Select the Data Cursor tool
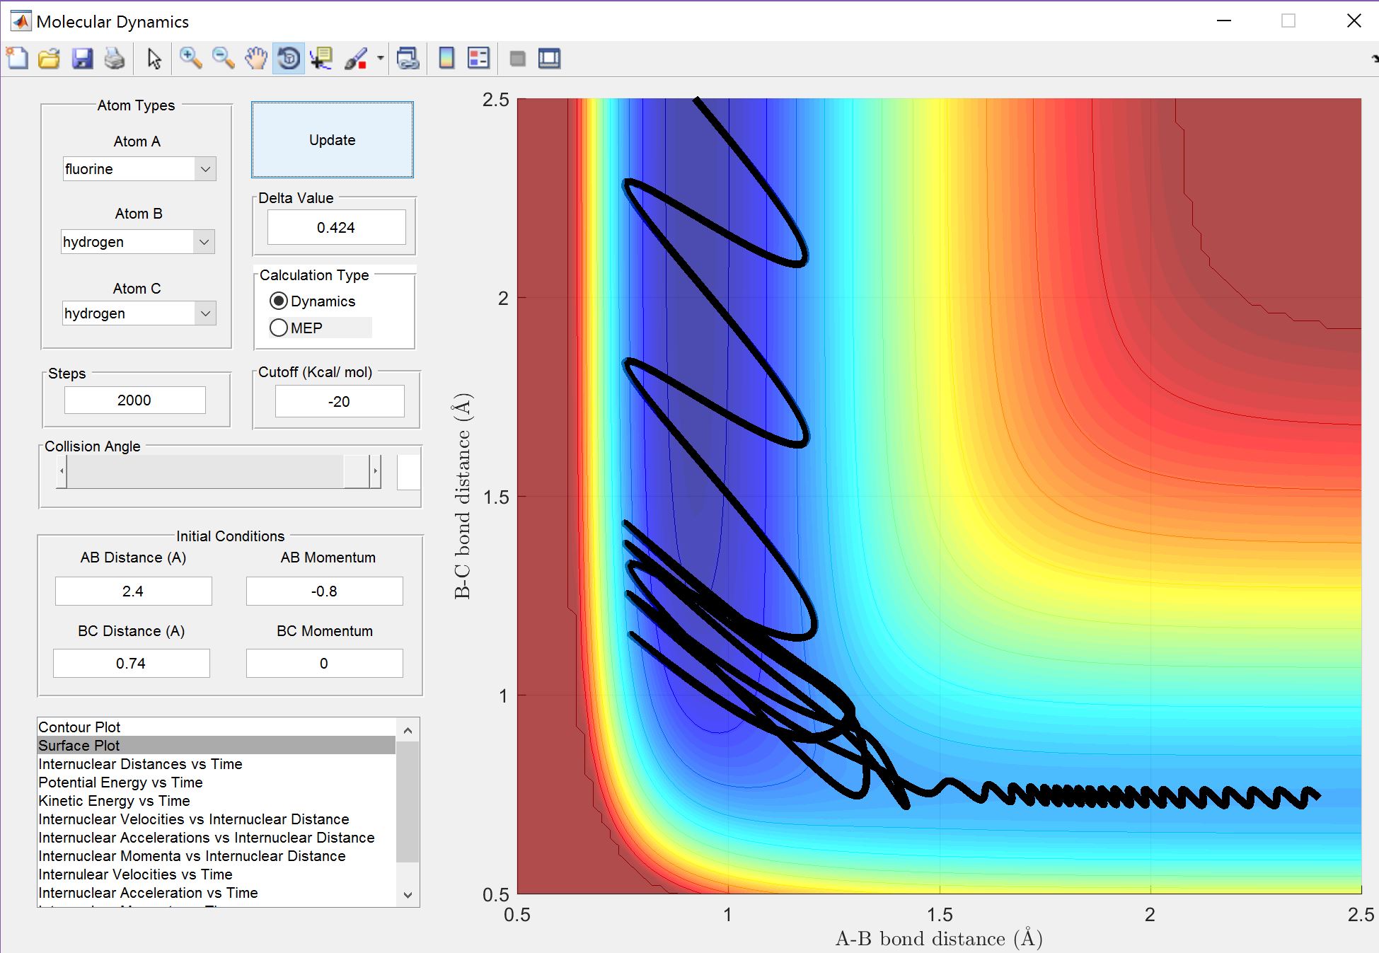The height and width of the screenshot is (953, 1379). 321,59
